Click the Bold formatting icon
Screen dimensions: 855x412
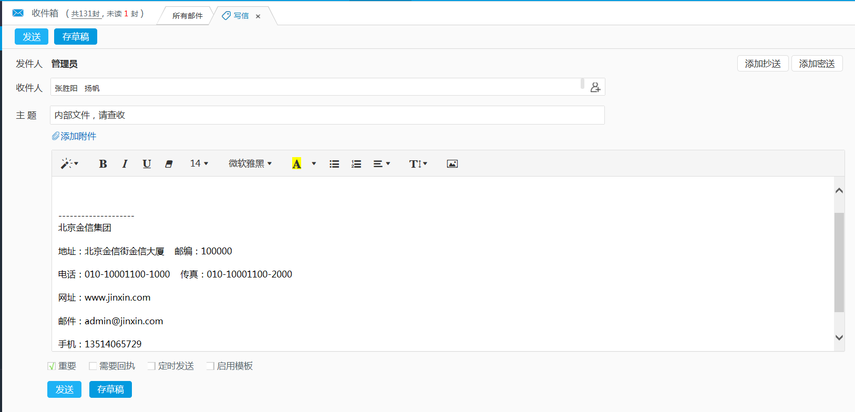[103, 164]
